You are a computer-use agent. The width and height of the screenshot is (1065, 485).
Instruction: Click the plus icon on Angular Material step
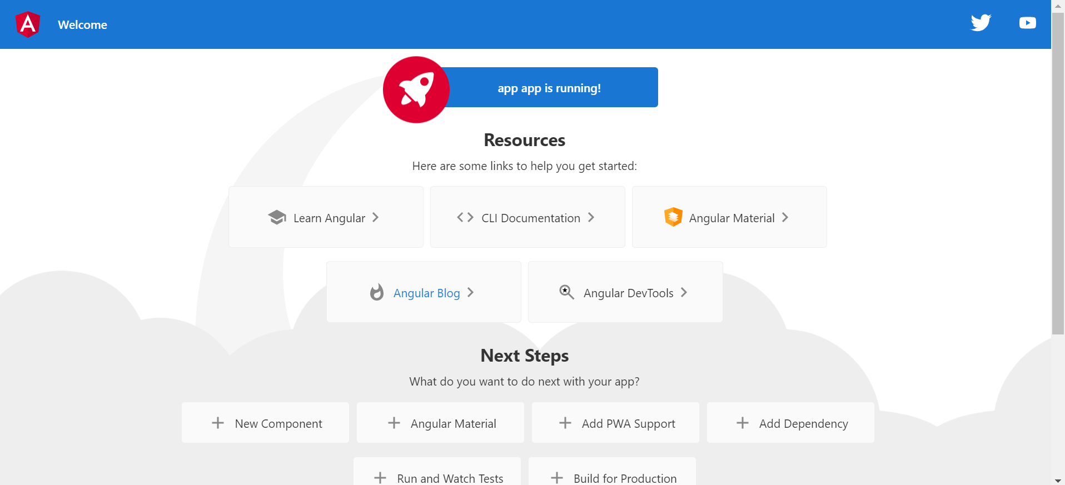tap(394, 423)
